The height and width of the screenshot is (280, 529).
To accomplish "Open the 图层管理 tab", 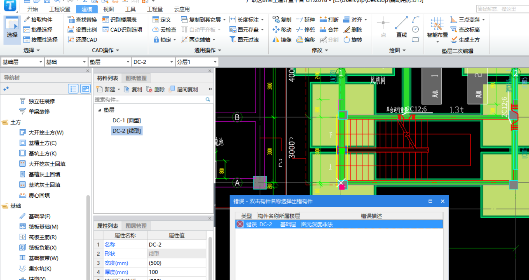I will [x=136, y=226].
